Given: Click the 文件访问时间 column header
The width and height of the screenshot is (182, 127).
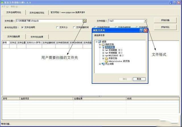Looking at the screenshot, I should coord(76,43).
